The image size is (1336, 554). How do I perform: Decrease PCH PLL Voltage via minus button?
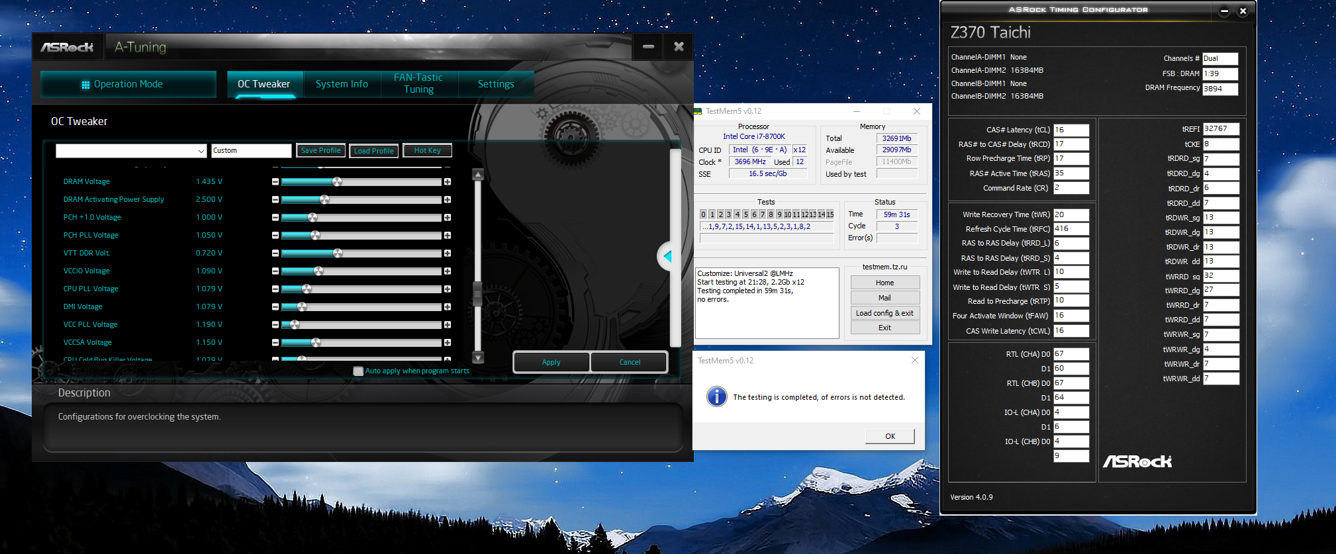(275, 235)
